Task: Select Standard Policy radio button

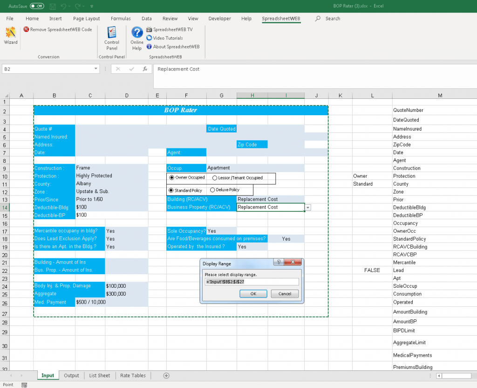Action: click(x=171, y=190)
